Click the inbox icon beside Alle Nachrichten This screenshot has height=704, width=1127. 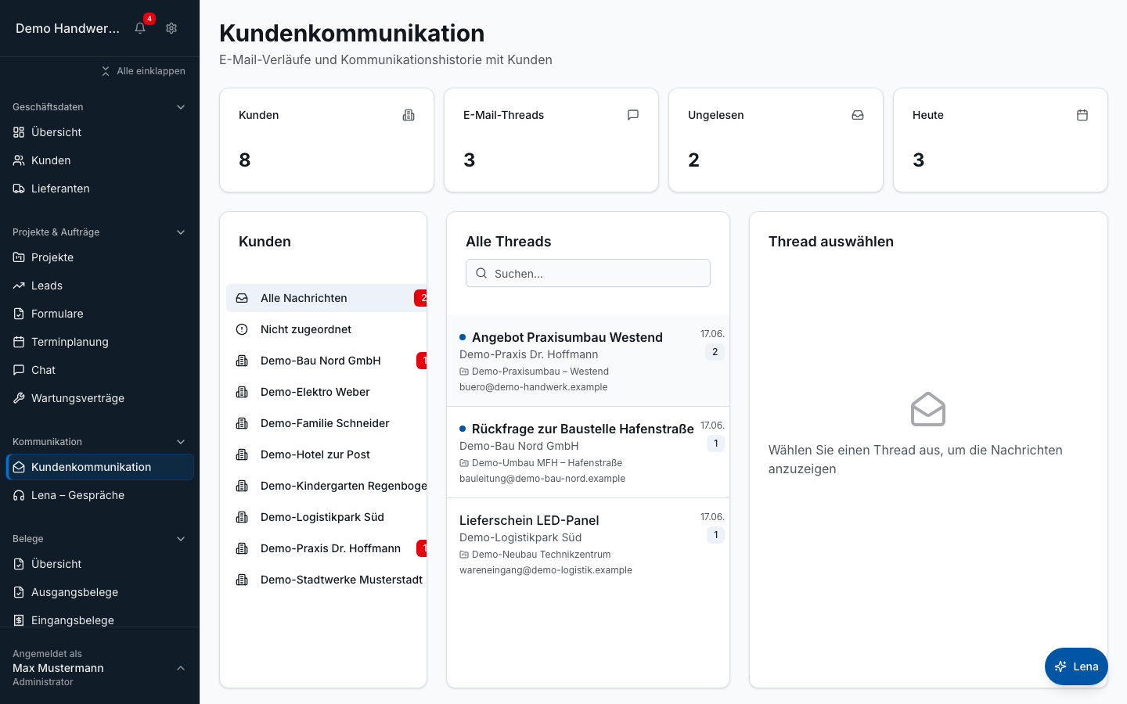click(x=242, y=298)
